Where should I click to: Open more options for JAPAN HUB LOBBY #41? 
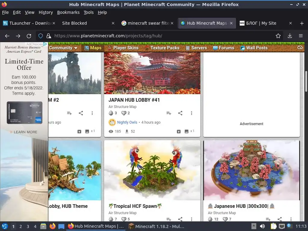point(192,113)
